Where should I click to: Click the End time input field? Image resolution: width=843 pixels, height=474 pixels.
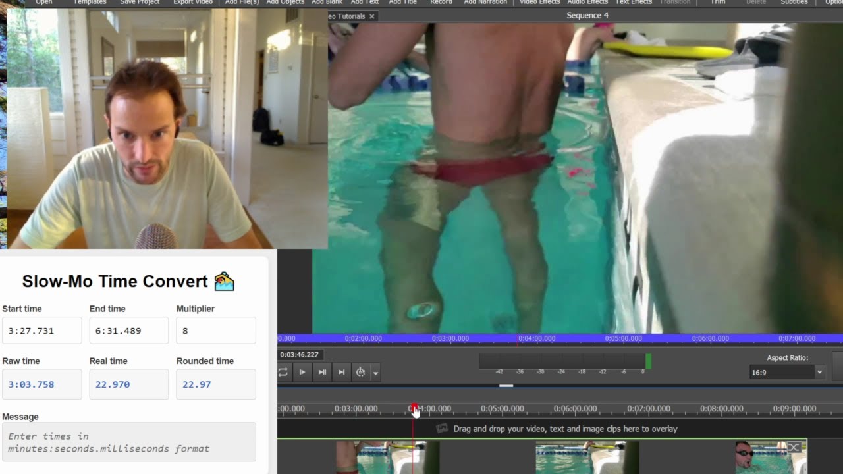[128, 330]
